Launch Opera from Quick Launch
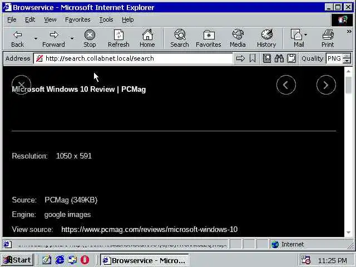This screenshot has height=267, width=356. pyautogui.click(x=85, y=260)
